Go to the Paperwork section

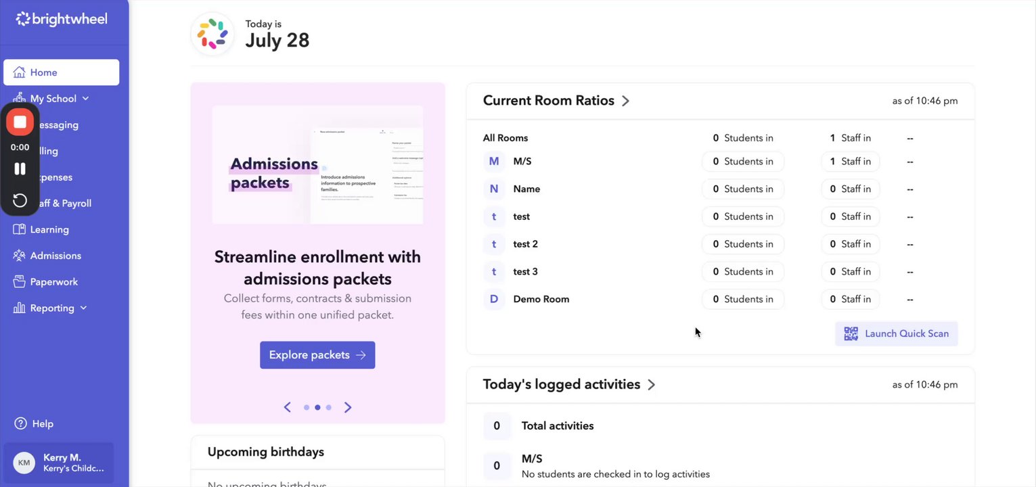(53, 282)
